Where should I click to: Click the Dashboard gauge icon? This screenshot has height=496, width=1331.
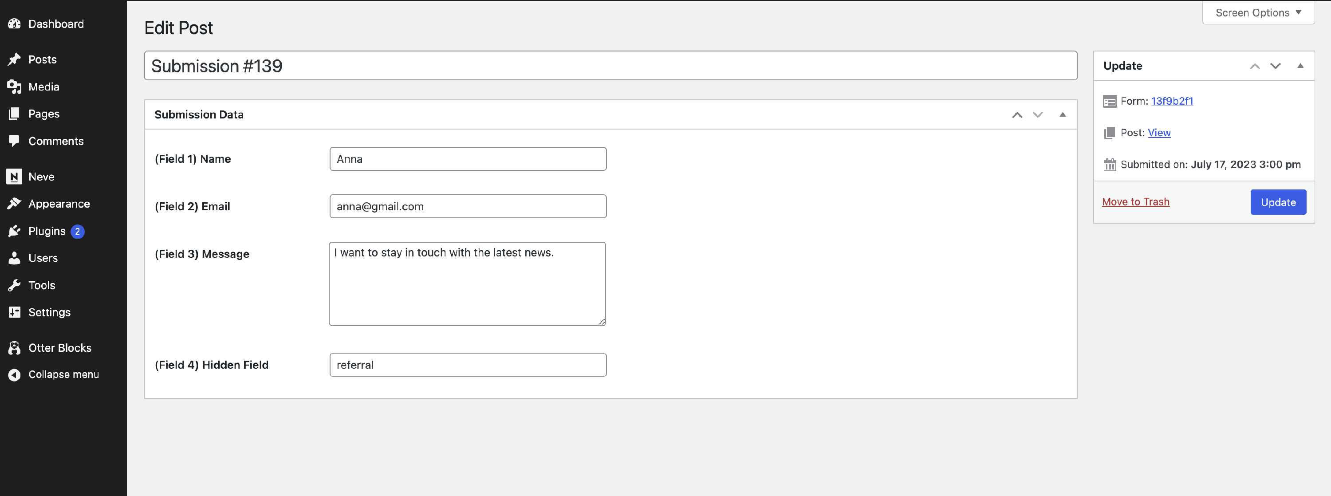[15, 24]
